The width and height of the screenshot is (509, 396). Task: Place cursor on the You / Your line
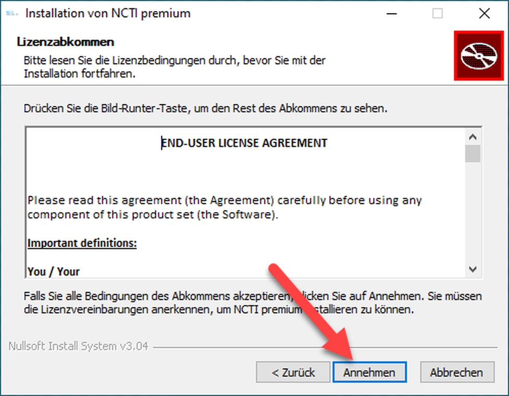tap(54, 271)
